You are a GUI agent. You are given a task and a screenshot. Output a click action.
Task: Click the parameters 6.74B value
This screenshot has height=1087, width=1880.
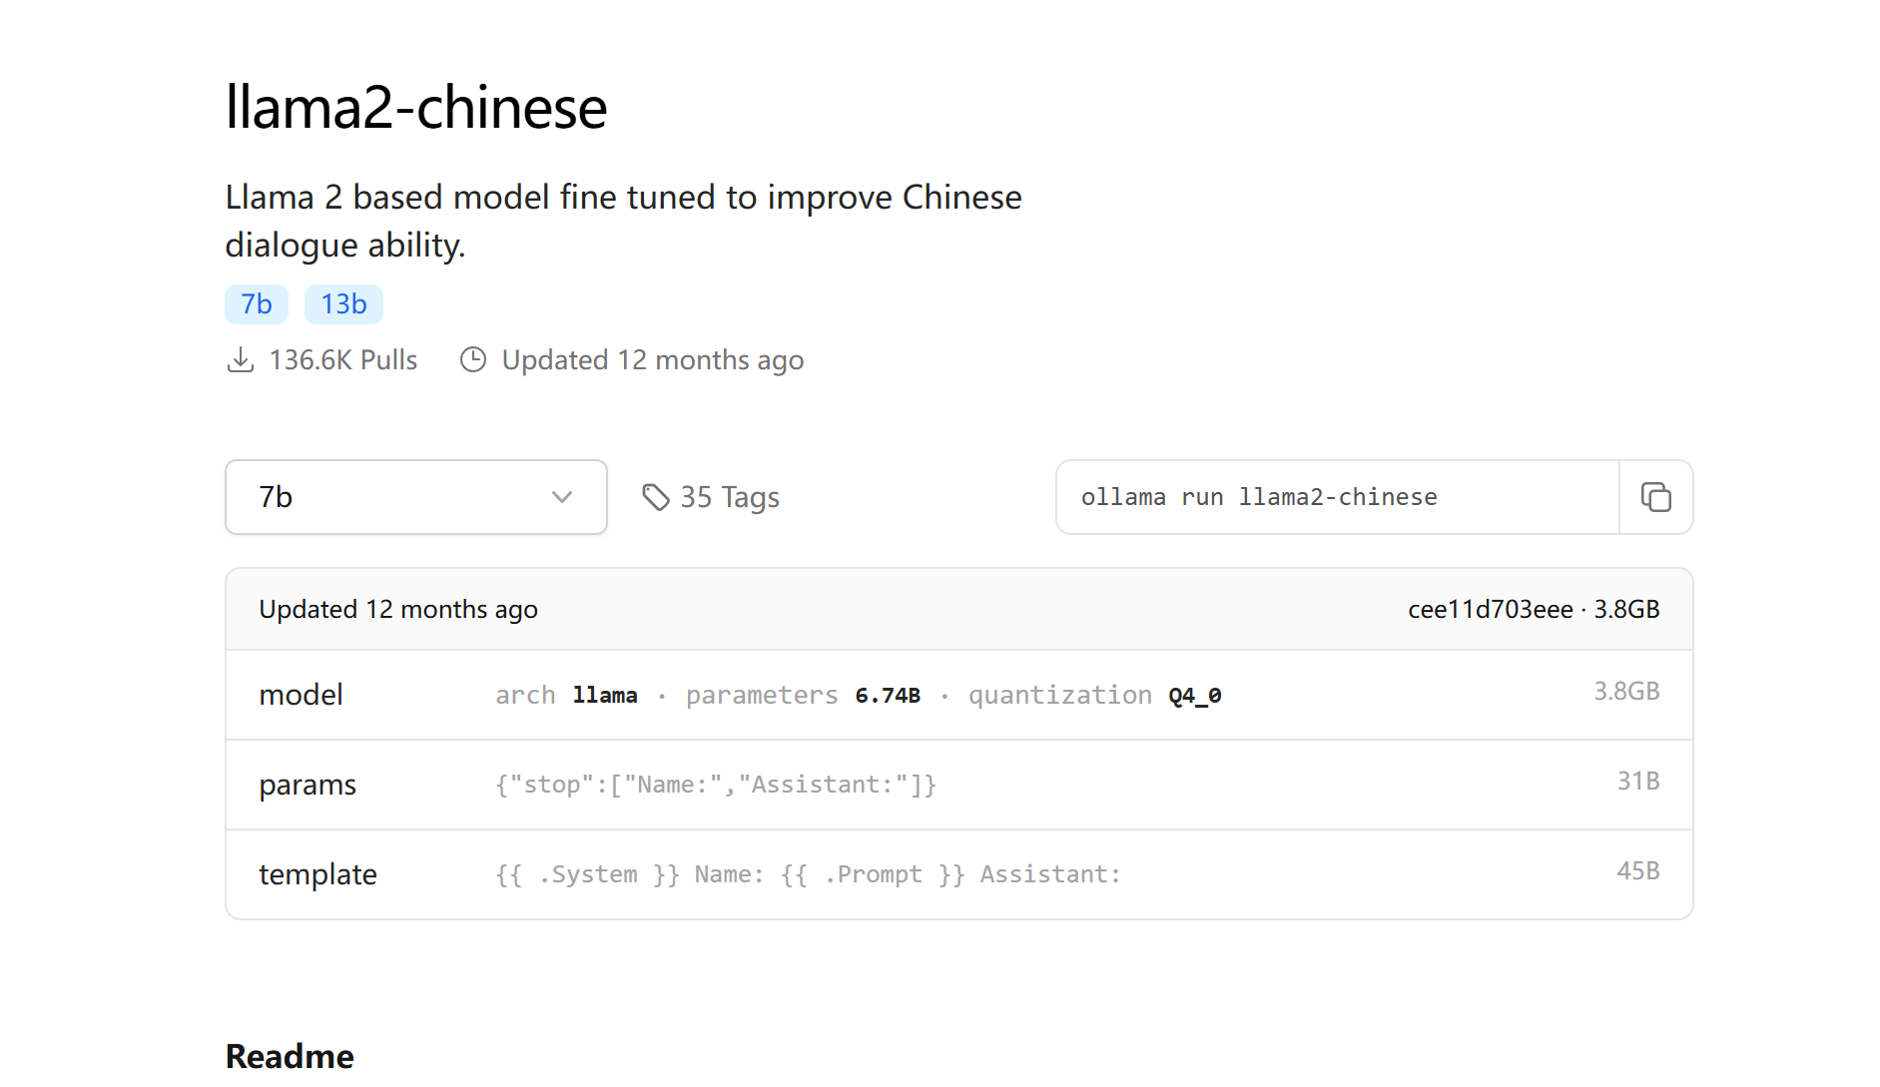pos(888,696)
